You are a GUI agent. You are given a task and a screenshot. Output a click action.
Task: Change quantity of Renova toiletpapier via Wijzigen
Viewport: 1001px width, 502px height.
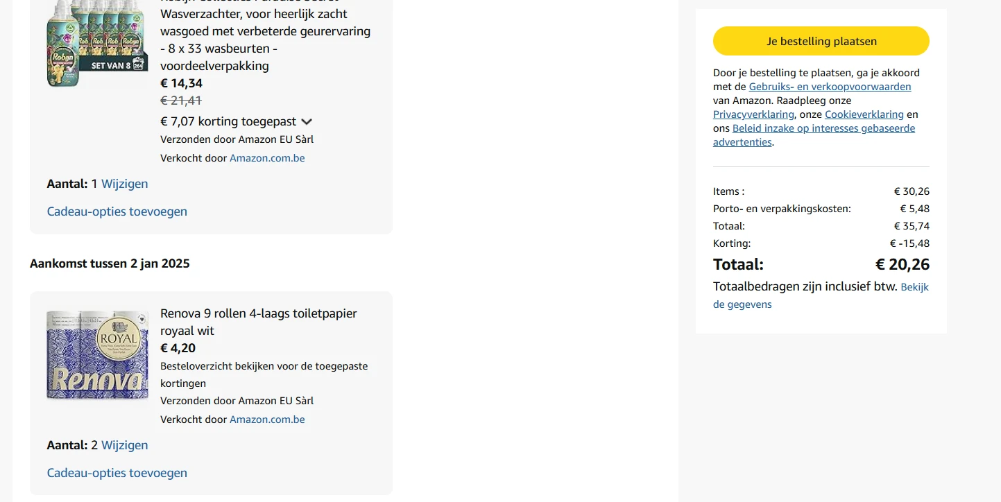125,445
